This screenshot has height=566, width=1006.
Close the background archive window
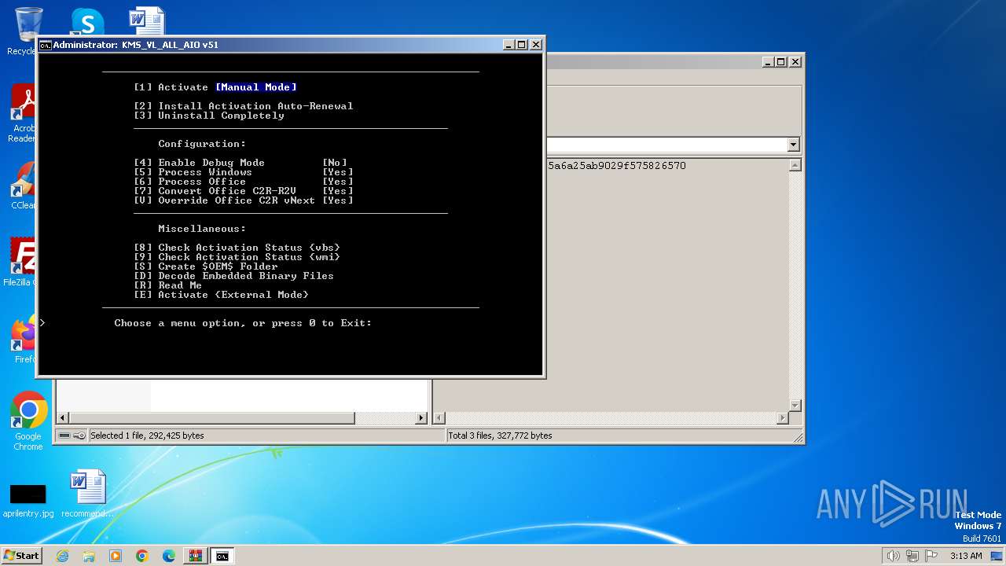795,61
